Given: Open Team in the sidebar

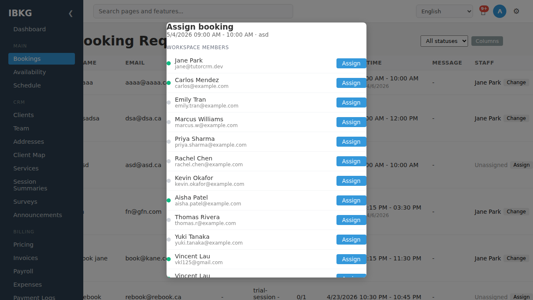Looking at the screenshot, I should coord(42,128).
